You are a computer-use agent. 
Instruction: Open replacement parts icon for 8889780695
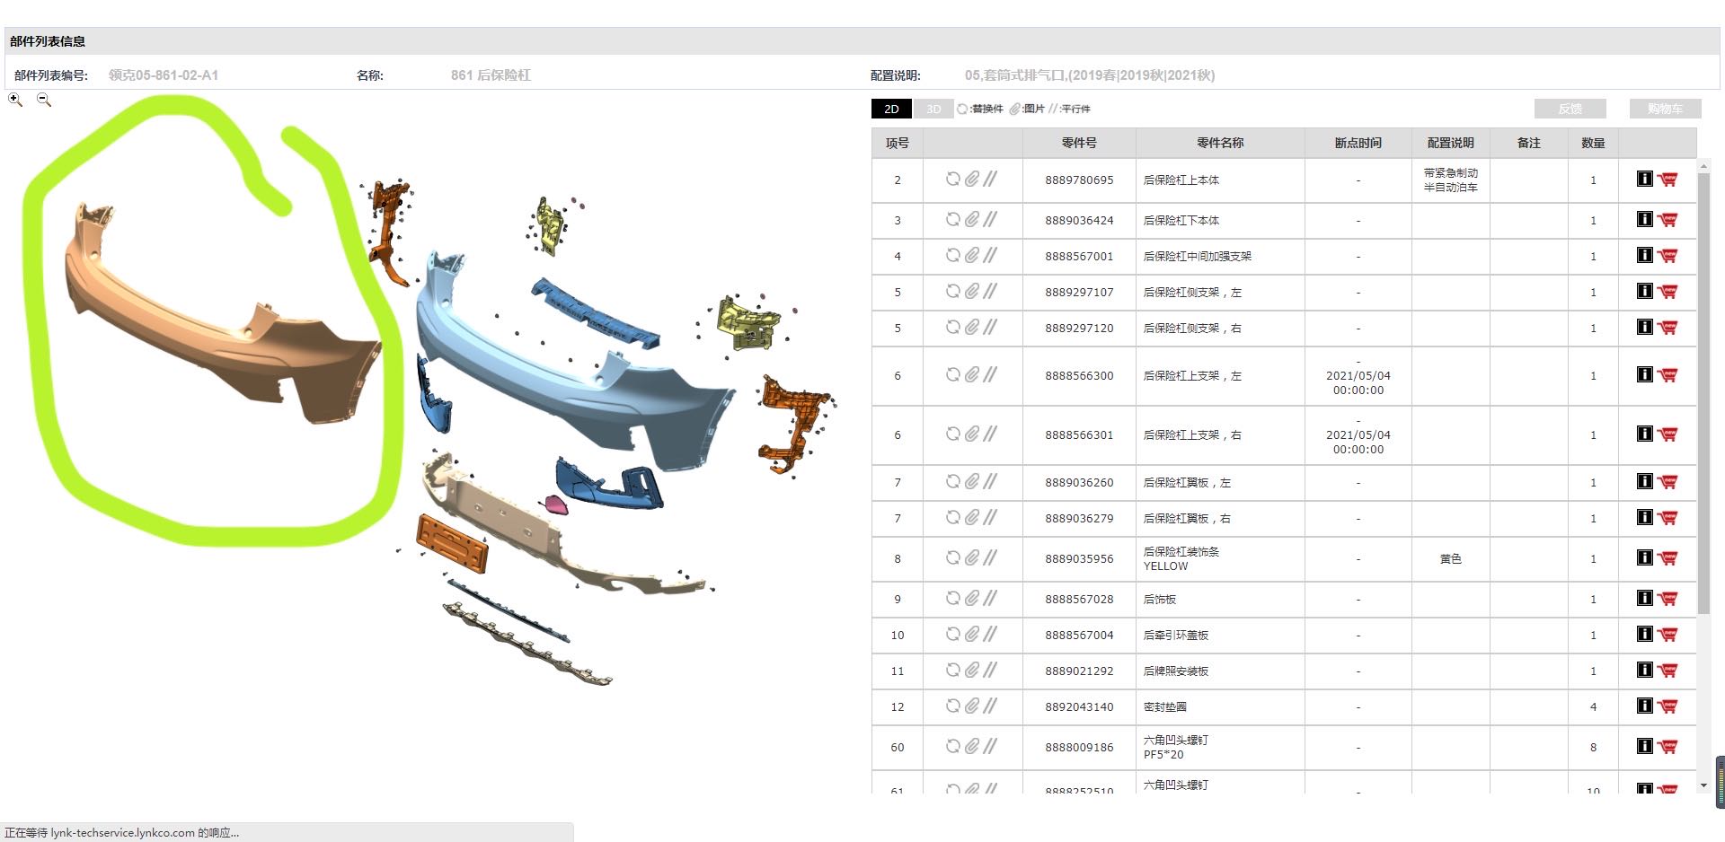(952, 180)
